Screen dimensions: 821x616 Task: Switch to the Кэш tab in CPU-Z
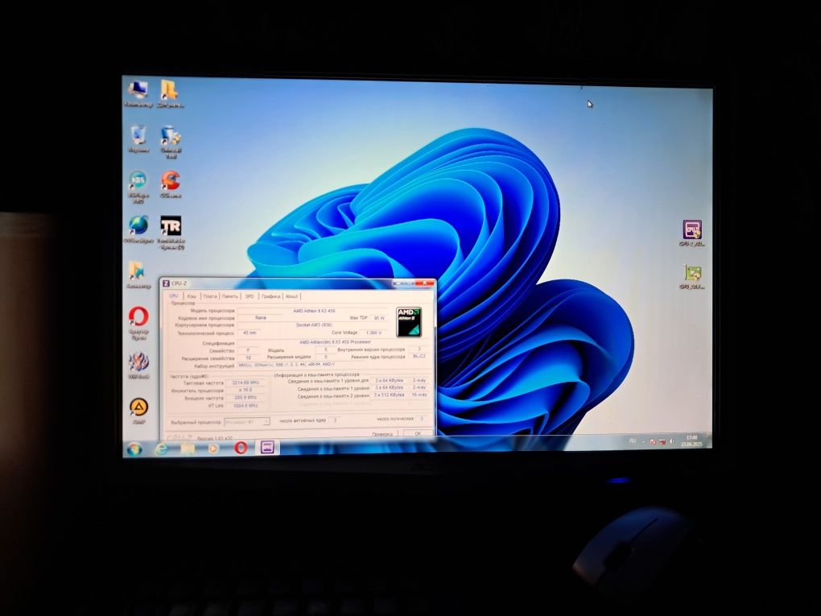[x=192, y=296]
